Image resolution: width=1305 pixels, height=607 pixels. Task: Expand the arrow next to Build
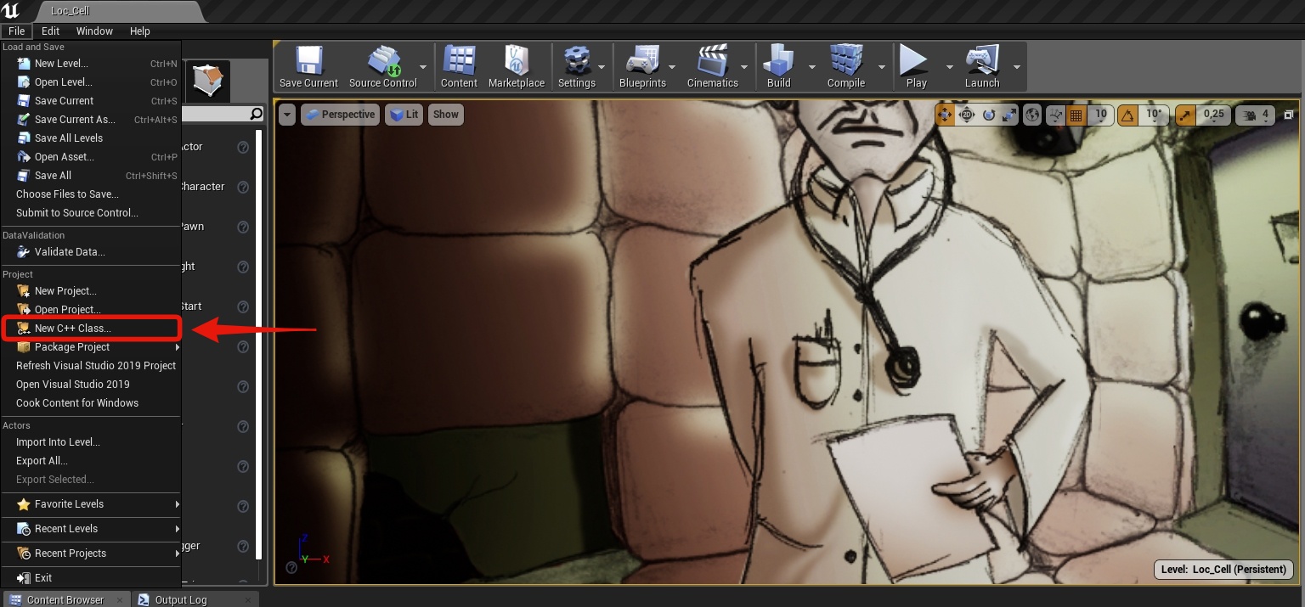(811, 67)
